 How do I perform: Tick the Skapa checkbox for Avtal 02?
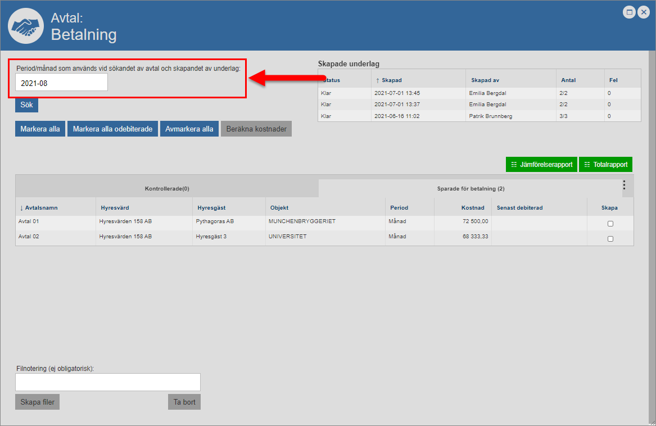pos(610,239)
